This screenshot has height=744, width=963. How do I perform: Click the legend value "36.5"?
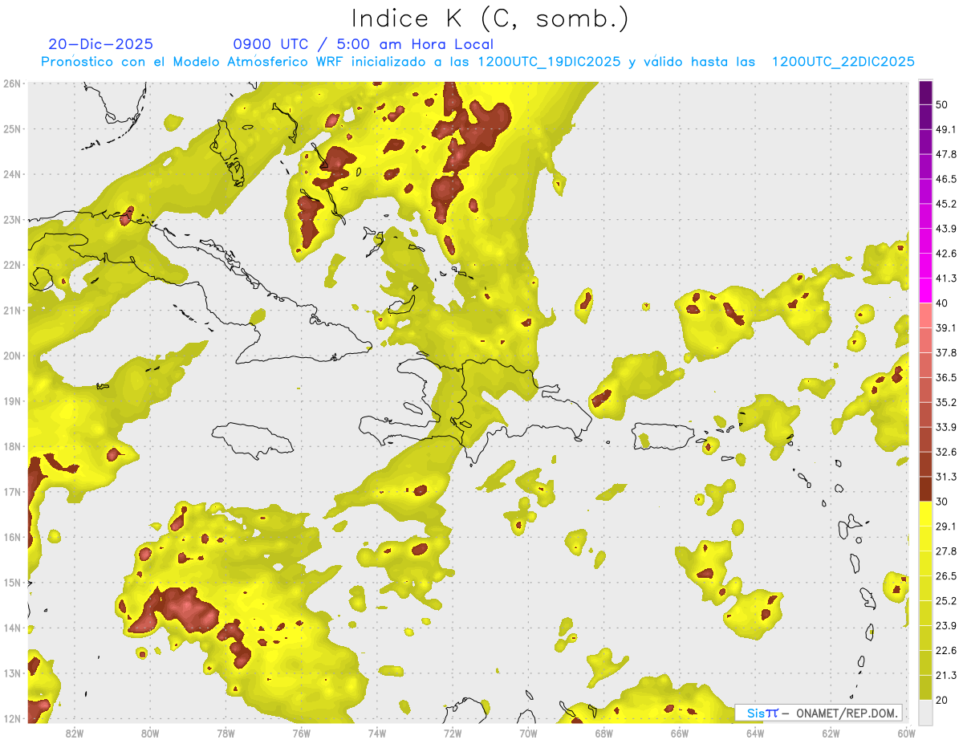click(946, 377)
